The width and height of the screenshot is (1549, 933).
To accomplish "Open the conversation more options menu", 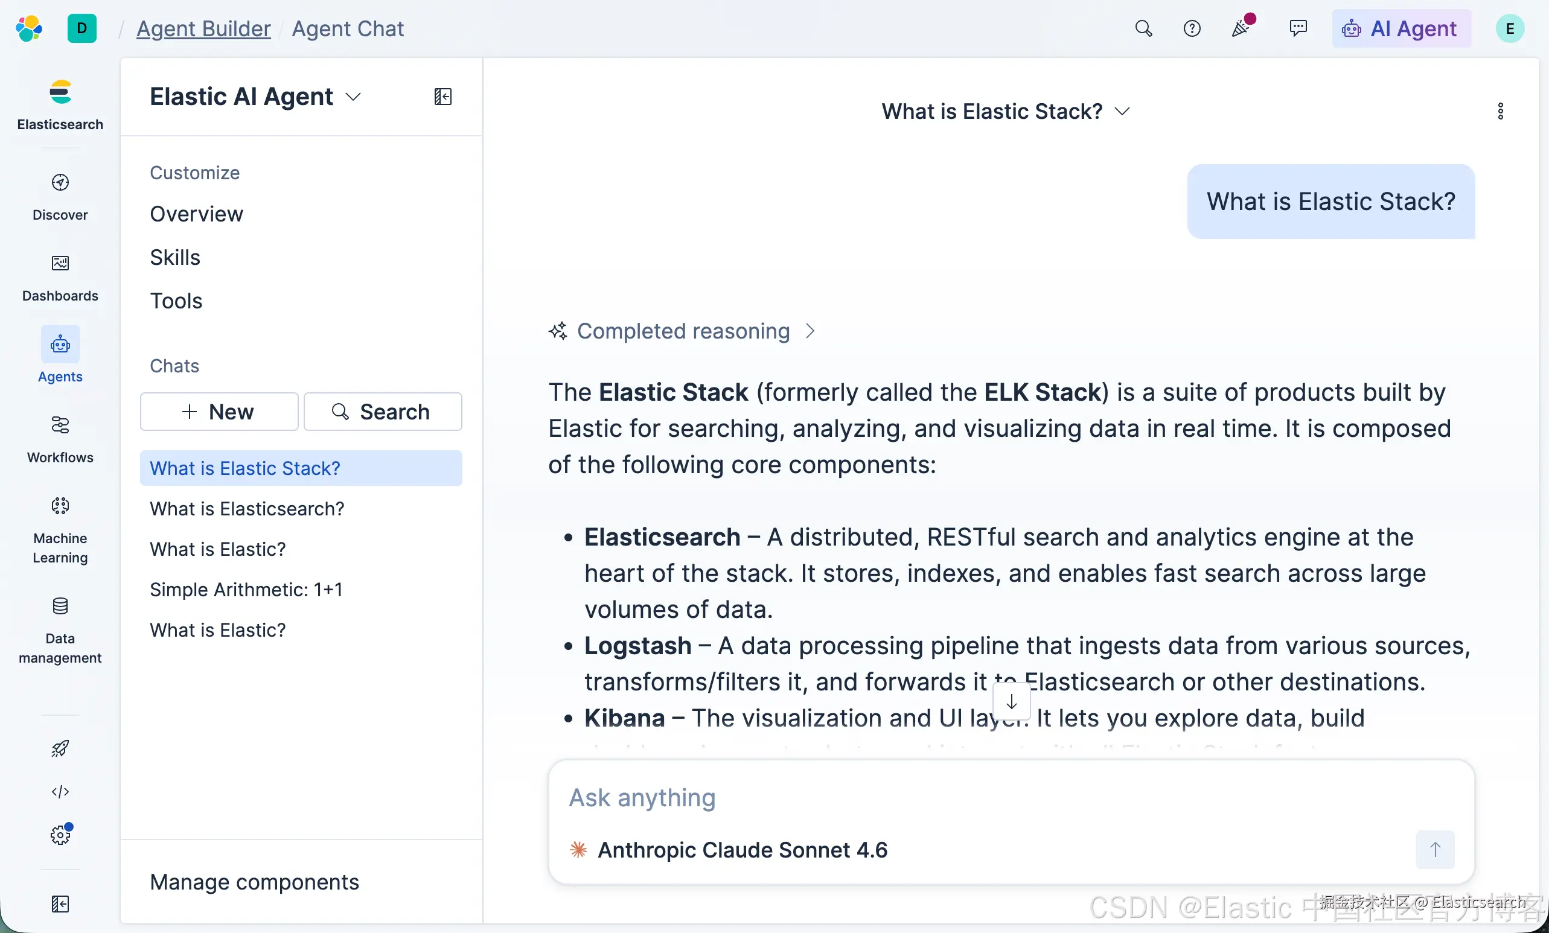I will tap(1501, 111).
